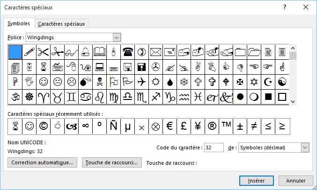Open Correction automatique options
317x190 pixels.
point(43,162)
